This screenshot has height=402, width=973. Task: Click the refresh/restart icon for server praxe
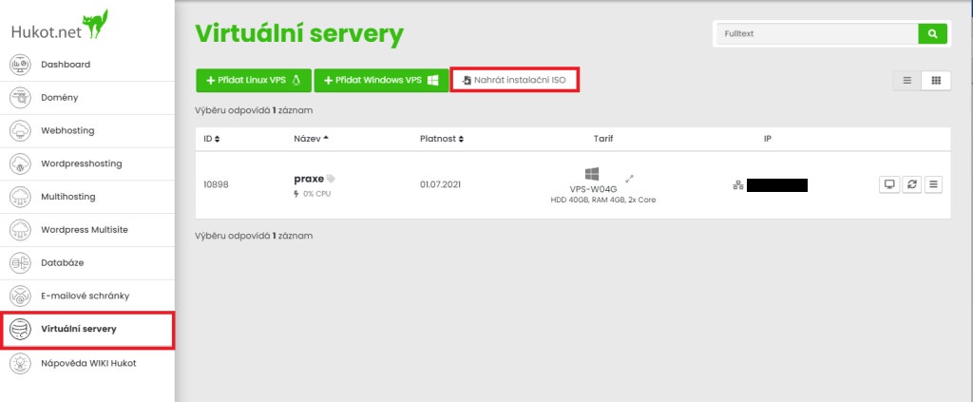pyautogui.click(x=912, y=184)
